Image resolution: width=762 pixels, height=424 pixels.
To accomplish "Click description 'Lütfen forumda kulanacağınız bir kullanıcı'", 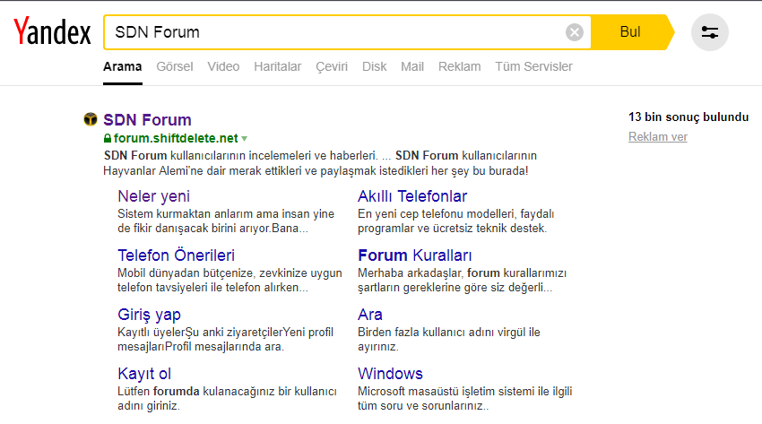I will [227, 392].
